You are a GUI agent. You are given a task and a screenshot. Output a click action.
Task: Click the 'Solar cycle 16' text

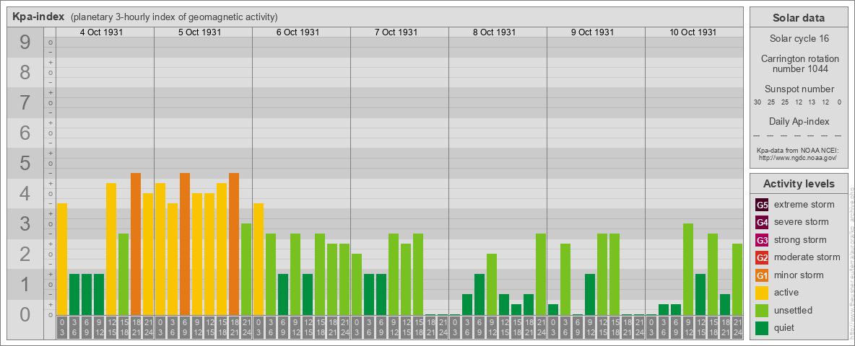798,39
